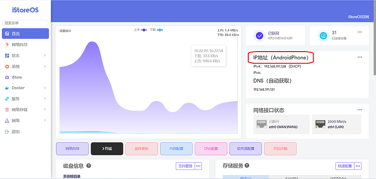Click the 已联网 checkmark status icon
The height and width of the screenshot is (179, 376).
259,36
